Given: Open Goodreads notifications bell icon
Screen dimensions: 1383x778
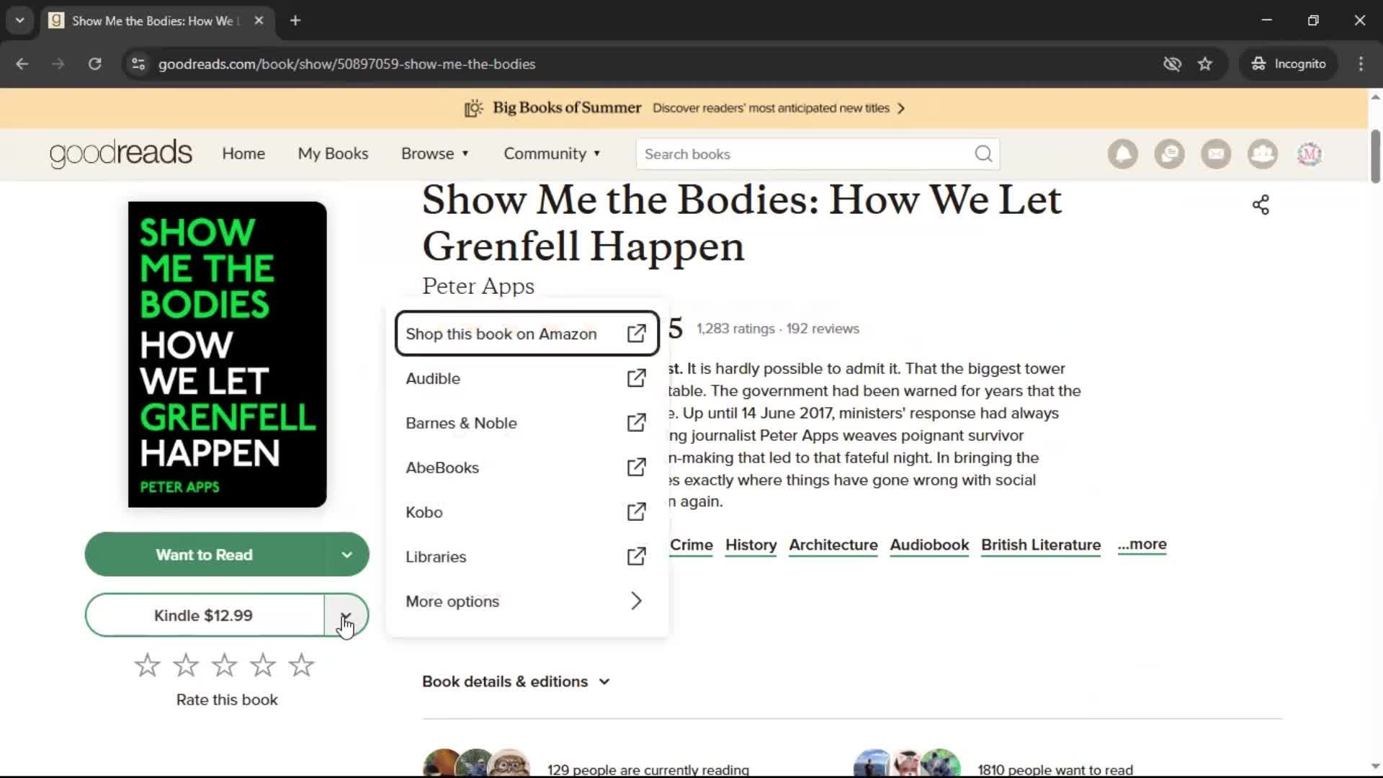Looking at the screenshot, I should coord(1122,154).
